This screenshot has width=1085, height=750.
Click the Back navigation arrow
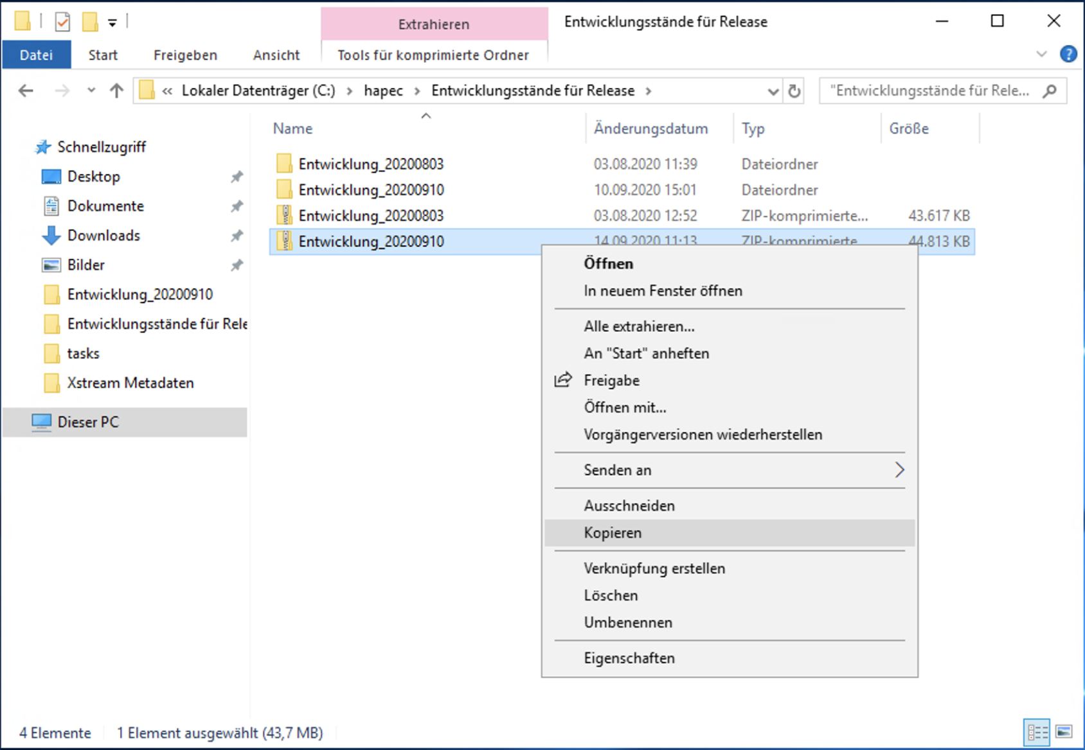click(26, 91)
